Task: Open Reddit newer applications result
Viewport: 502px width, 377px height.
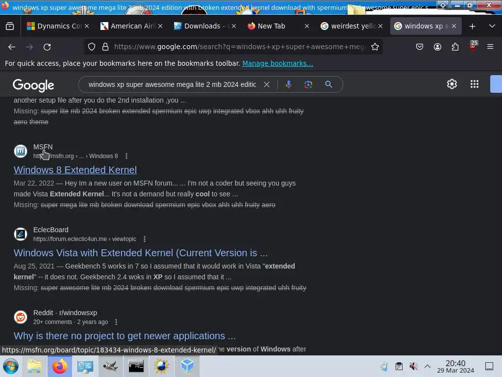Action: point(125,336)
